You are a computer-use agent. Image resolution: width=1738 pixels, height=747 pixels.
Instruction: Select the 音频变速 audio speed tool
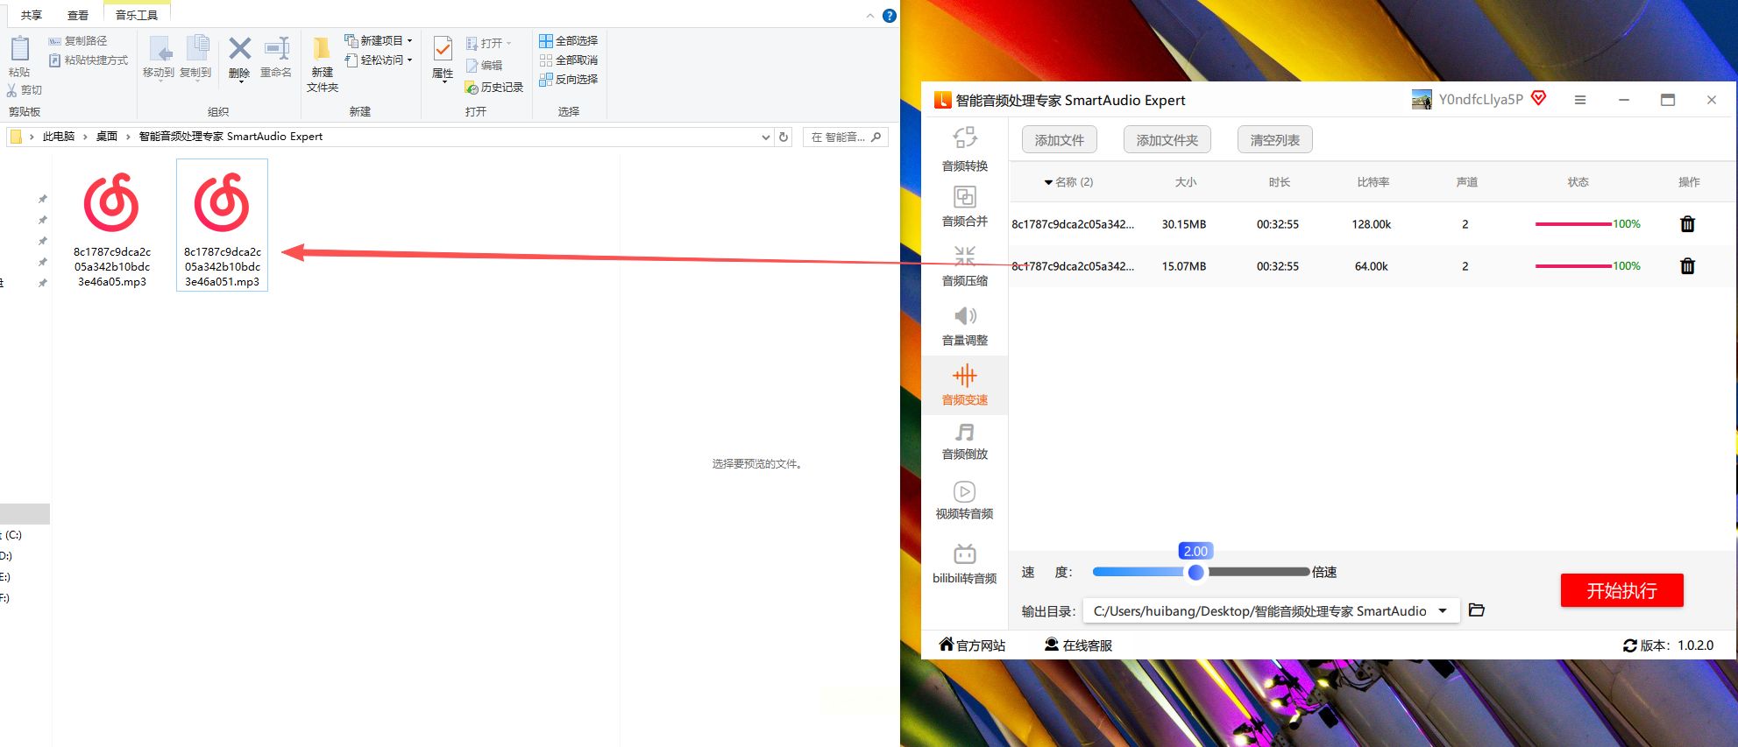[x=965, y=384]
